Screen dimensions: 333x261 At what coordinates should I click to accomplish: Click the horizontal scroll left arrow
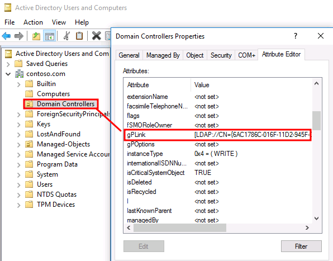tap(129, 227)
